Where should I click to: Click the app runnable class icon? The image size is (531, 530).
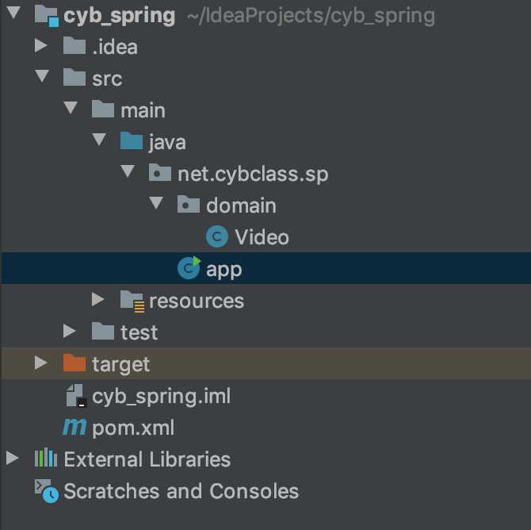click(189, 268)
